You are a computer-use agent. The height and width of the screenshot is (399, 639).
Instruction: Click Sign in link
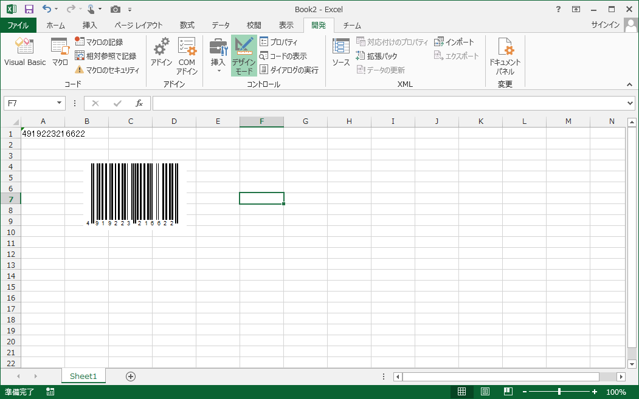point(606,25)
